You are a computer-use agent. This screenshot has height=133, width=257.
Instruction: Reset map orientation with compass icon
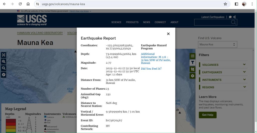click(4, 75)
